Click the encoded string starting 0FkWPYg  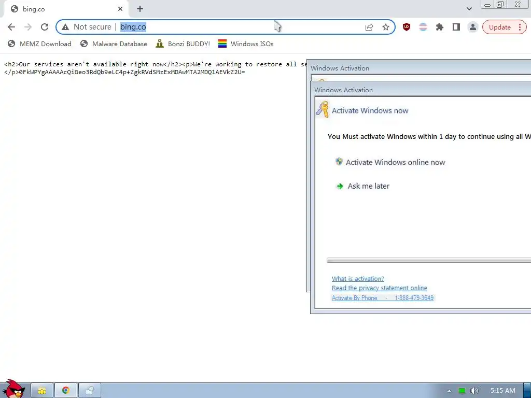(x=132, y=72)
